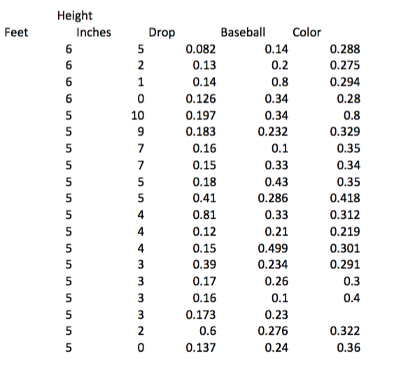Select the cell showing 0.286
This screenshot has height=386, width=394.
point(273,198)
